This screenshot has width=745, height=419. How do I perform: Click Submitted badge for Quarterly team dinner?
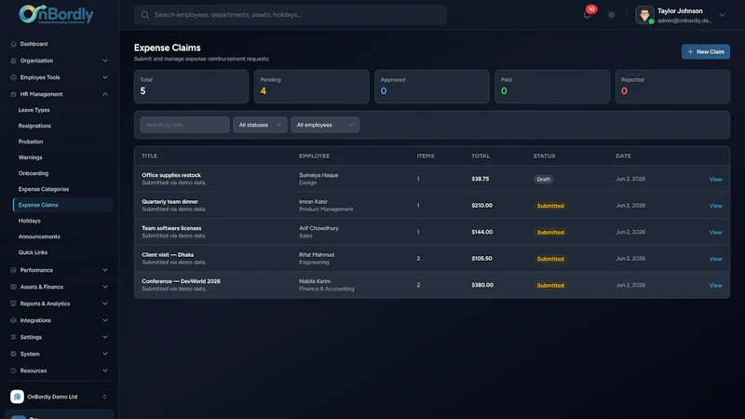coord(550,206)
